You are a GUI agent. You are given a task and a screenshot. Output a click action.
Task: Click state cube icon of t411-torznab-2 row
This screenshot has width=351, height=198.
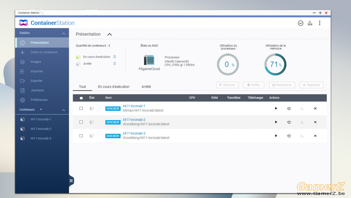tap(92, 122)
